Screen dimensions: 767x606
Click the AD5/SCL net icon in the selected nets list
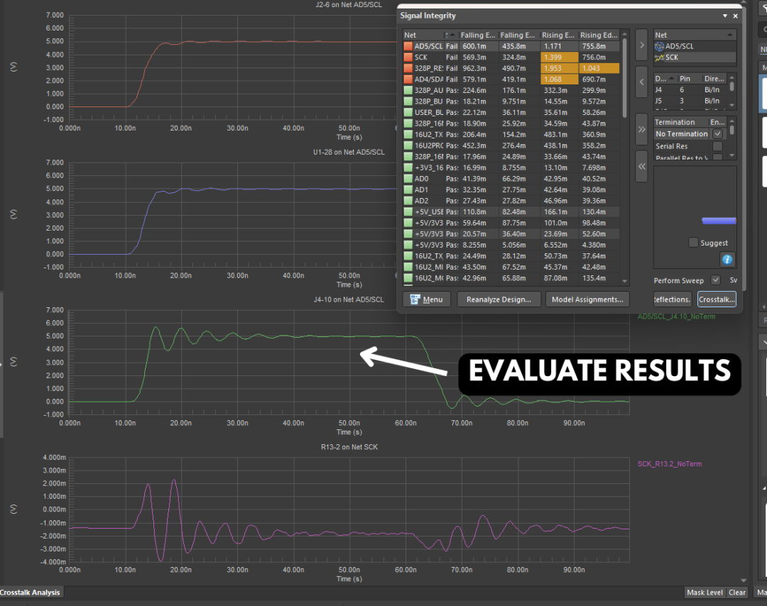pyautogui.click(x=659, y=46)
